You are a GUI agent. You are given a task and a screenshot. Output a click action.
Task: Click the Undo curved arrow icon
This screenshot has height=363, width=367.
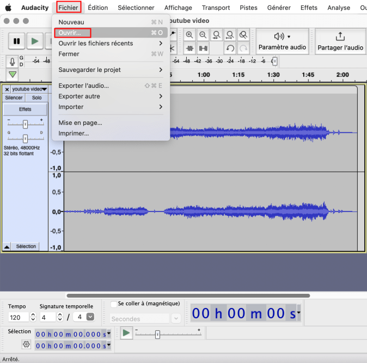coord(230,49)
